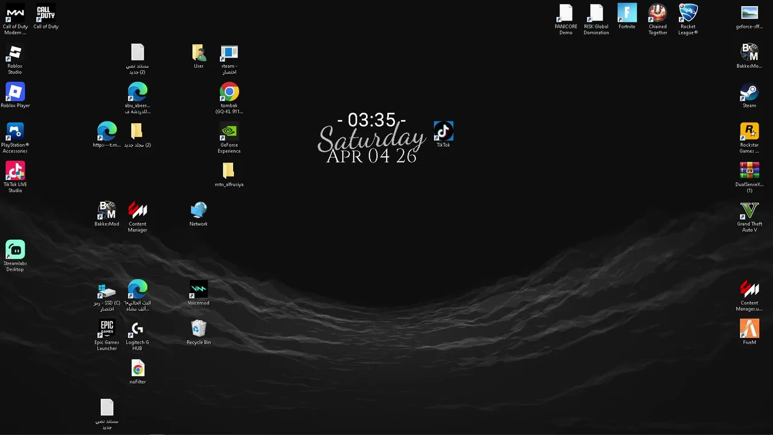Viewport: 773px width, 435px height.
Task: Launch Voicemod
Action: (x=199, y=292)
